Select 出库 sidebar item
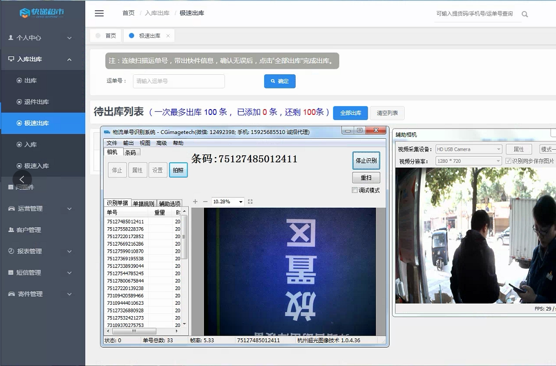 [x=42, y=80]
